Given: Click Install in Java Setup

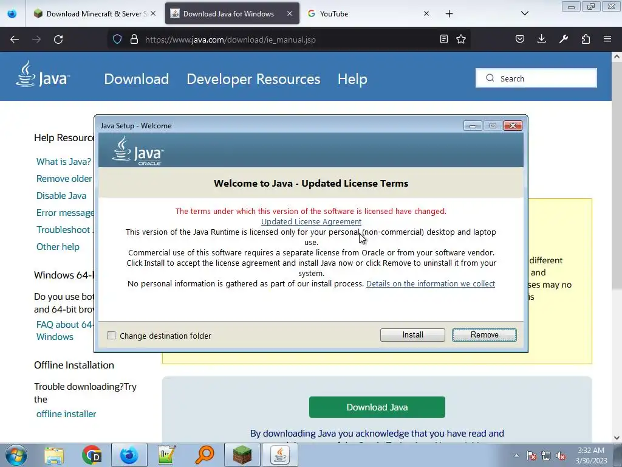Looking at the screenshot, I should pos(412,335).
